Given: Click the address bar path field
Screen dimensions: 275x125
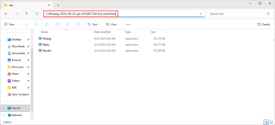Looking at the screenshot, I should [x=124, y=14].
